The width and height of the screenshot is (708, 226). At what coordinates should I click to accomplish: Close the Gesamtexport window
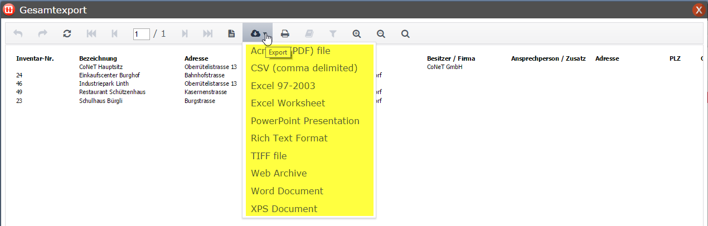click(x=698, y=10)
